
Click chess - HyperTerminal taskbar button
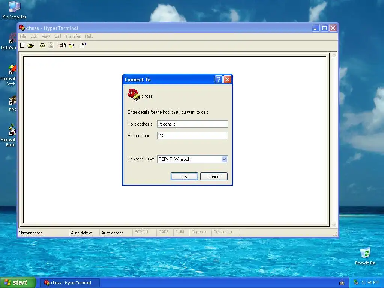pyautogui.click(x=70, y=283)
